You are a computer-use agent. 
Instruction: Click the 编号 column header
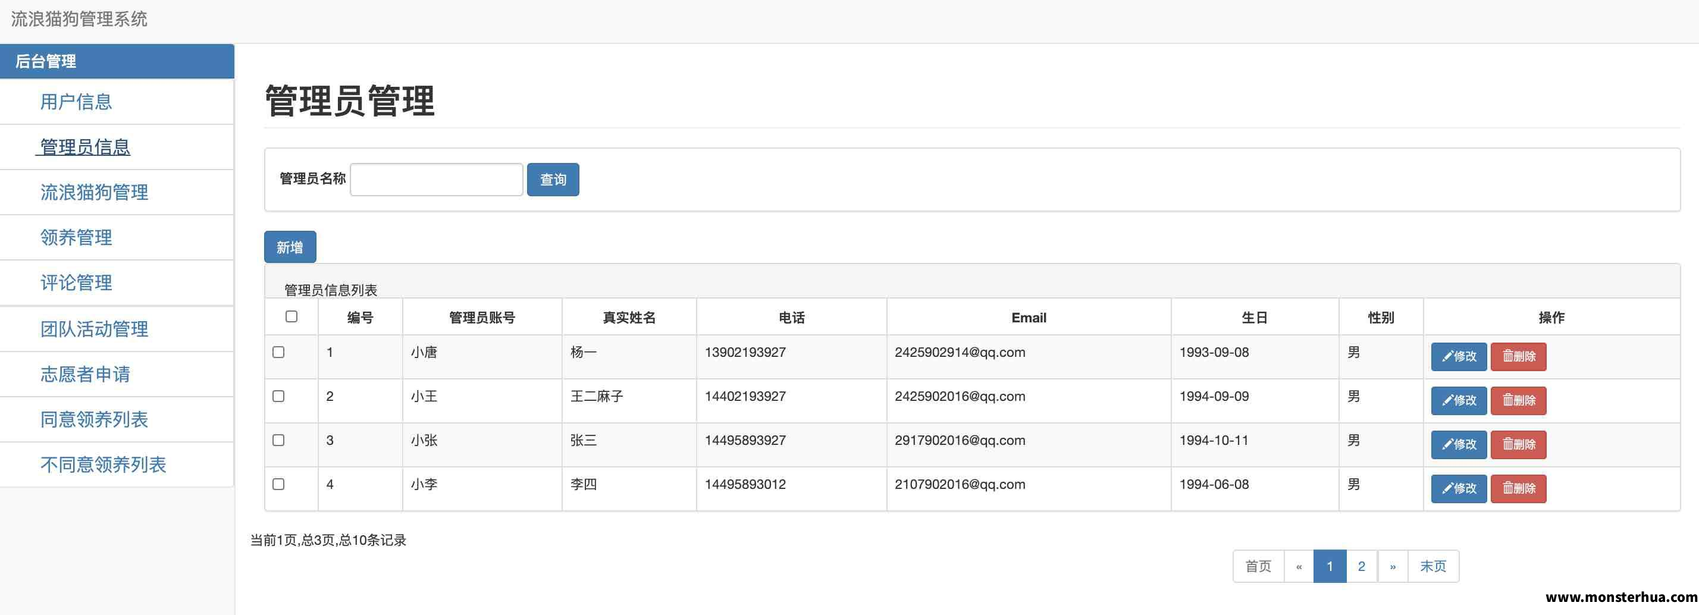coord(360,318)
